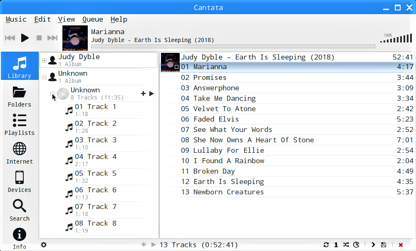Open the Music menu
Screen dimensions: 416x251
point(16,20)
